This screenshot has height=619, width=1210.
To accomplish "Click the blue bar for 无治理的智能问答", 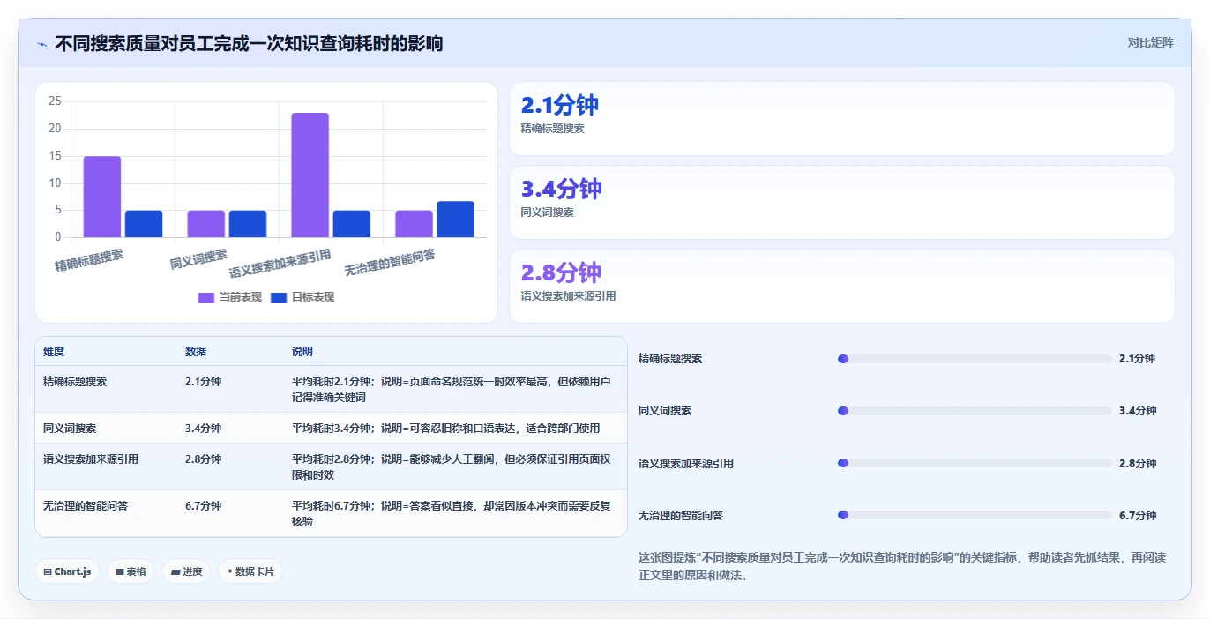I will click(456, 220).
